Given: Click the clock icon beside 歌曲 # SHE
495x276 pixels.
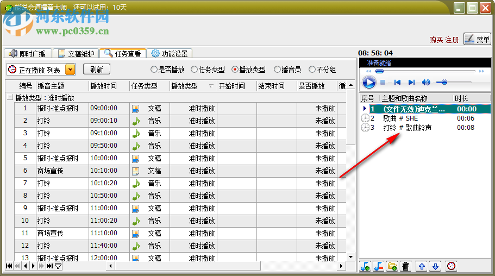Looking at the screenshot, I should point(365,118).
